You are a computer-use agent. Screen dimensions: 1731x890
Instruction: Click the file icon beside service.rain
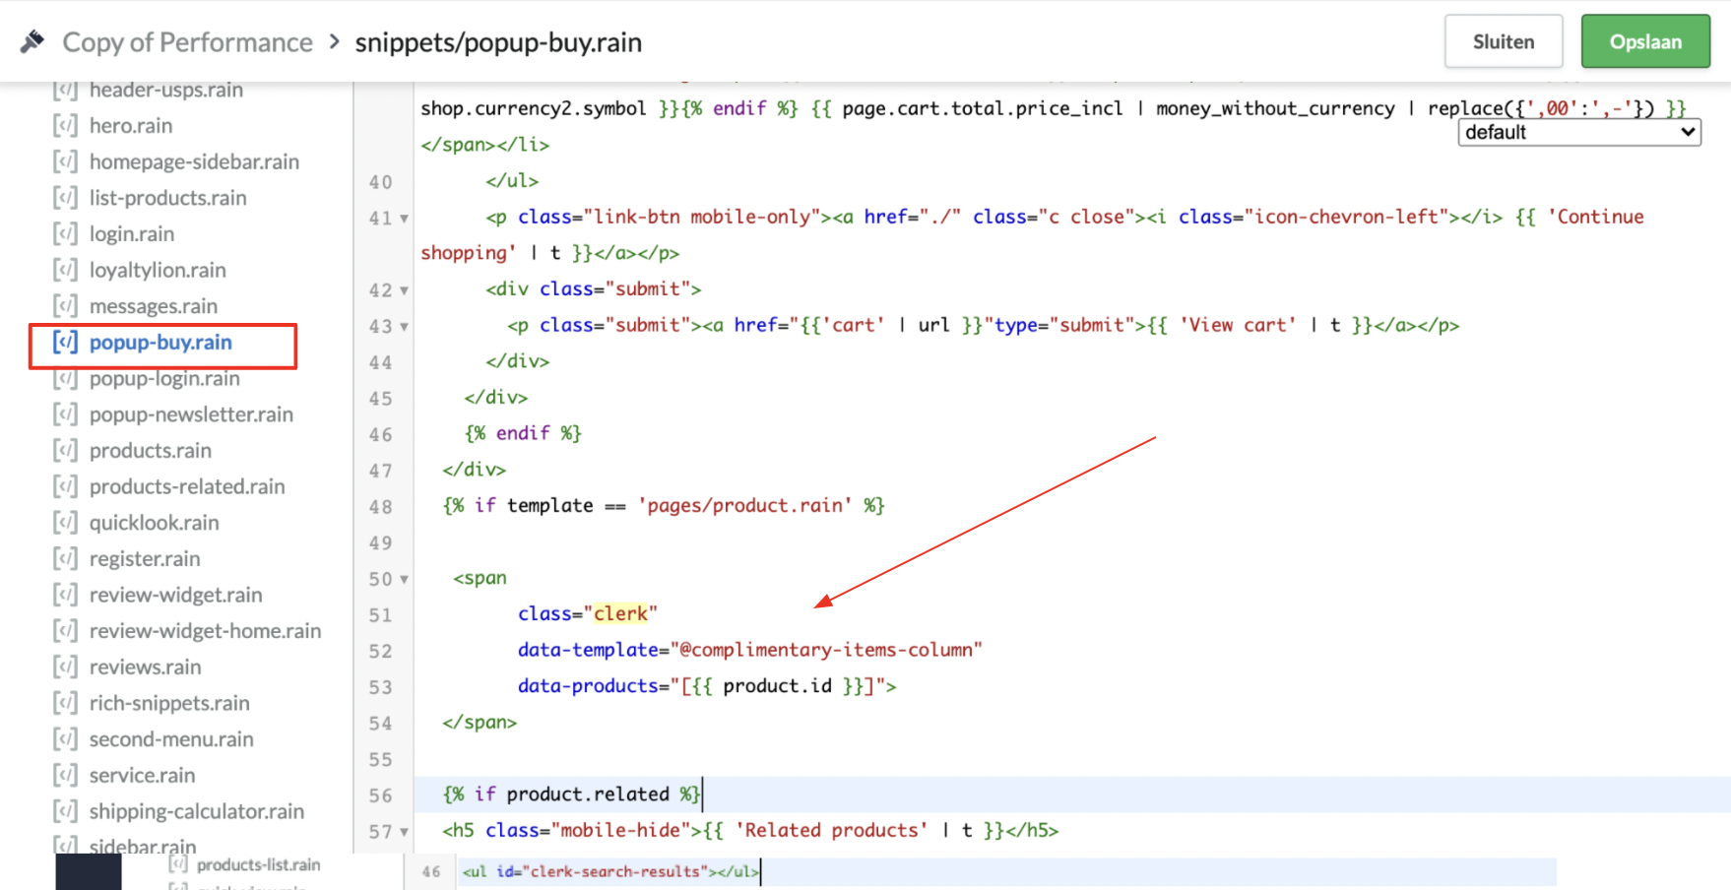pyautogui.click(x=65, y=776)
